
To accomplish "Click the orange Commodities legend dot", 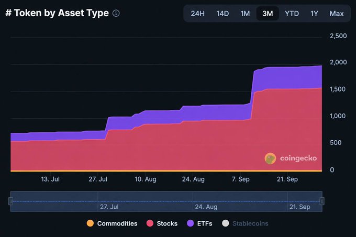I will pyautogui.click(x=90, y=223).
